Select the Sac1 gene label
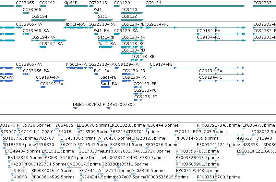Viewport: 276px width, 182px height. [102, 16]
